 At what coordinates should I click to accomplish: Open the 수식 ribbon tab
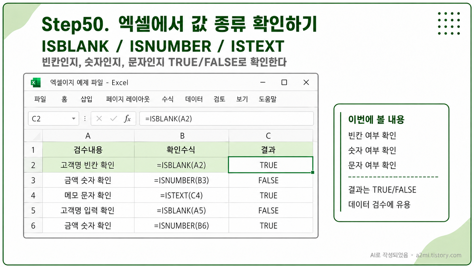[x=168, y=99]
